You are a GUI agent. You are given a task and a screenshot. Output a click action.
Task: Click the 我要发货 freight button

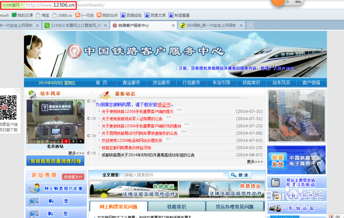[278, 161]
